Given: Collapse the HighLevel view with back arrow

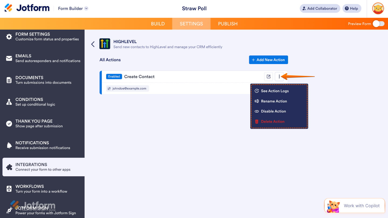Looking at the screenshot, I should (93, 44).
